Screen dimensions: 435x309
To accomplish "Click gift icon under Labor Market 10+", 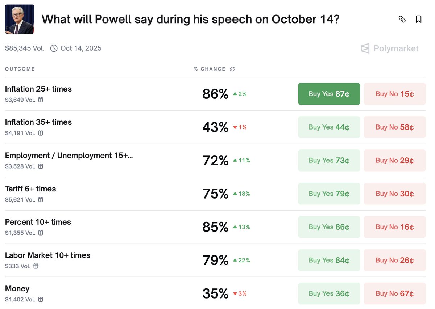I will point(36,266).
